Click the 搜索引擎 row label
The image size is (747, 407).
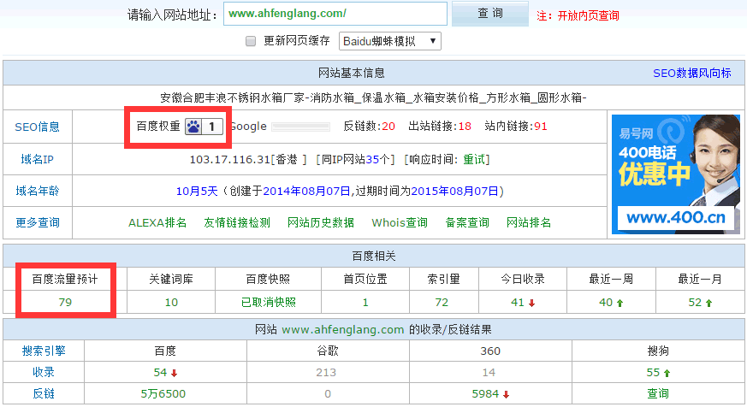tap(44, 351)
